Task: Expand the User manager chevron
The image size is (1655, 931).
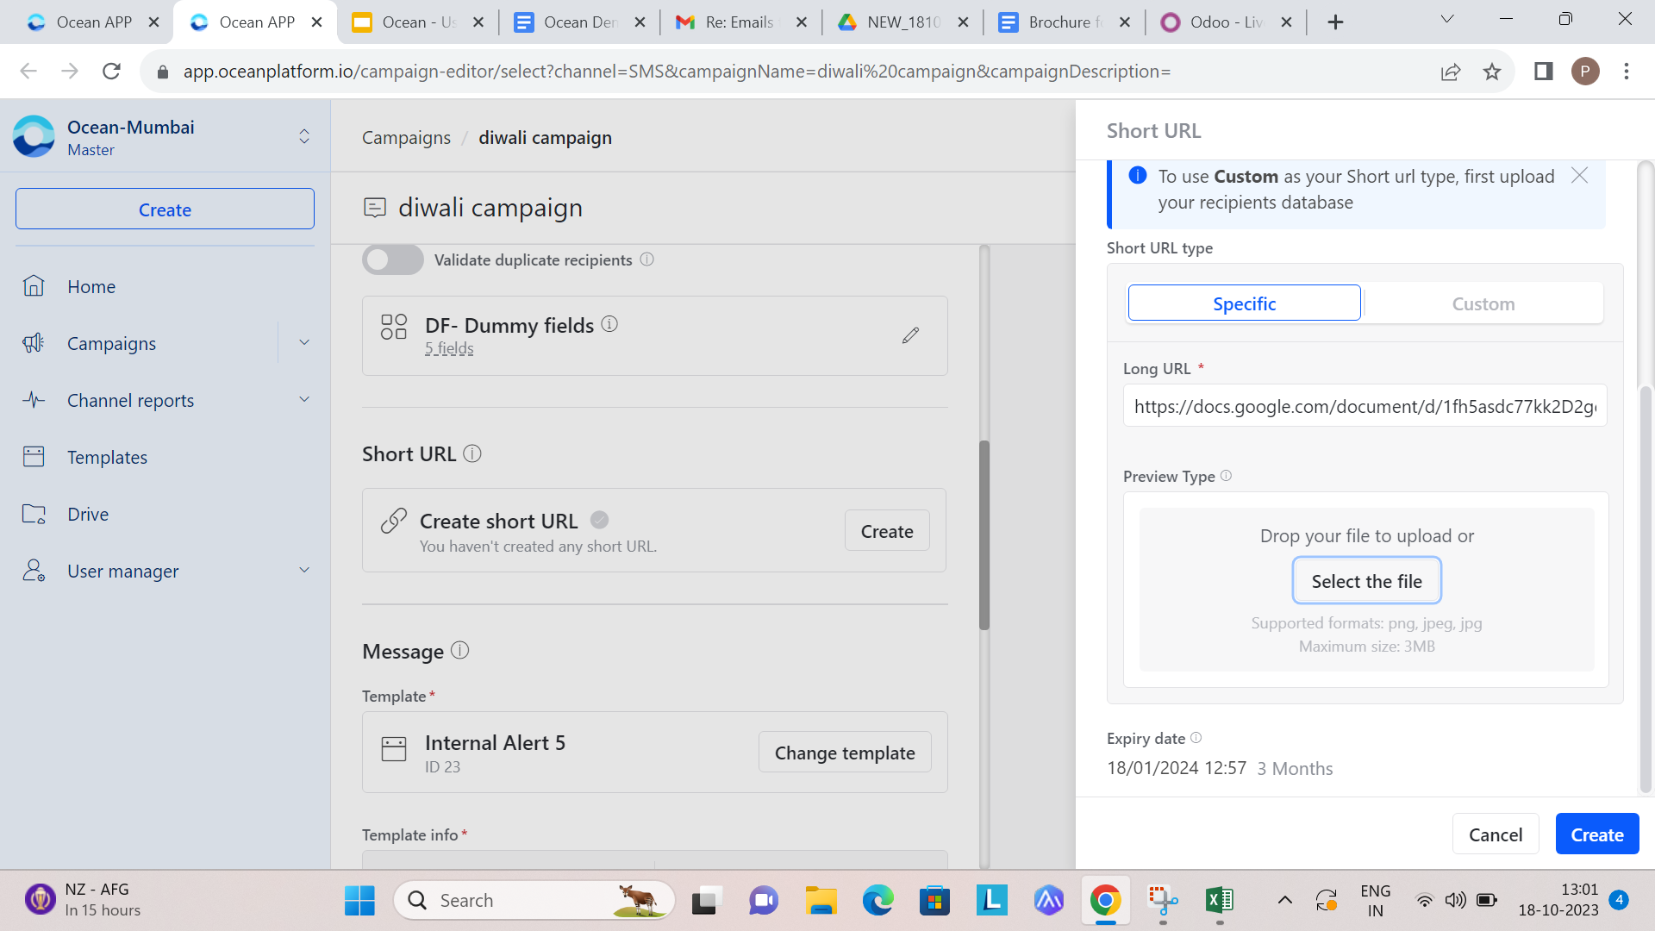Action: coord(304,571)
